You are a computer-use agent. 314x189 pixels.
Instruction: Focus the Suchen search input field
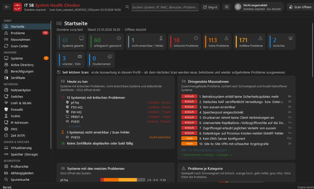tap(165, 7)
